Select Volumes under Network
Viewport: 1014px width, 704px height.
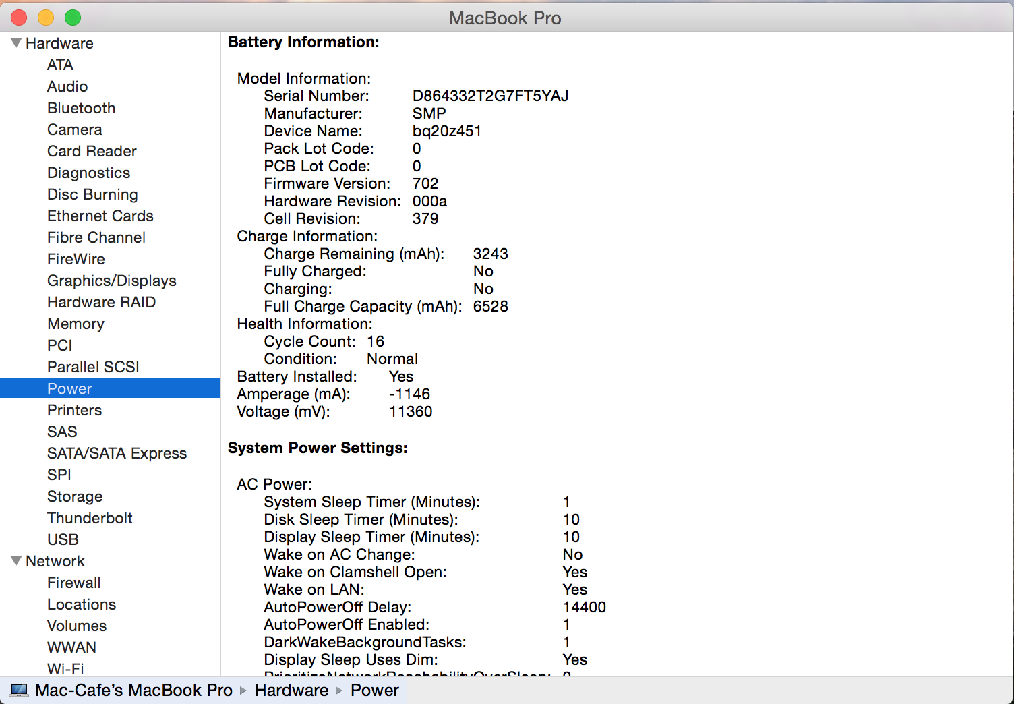pos(77,626)
